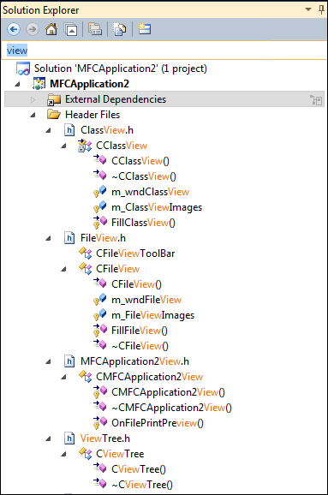Select the ~CMFCApplication2View() destructor item

click(x=171, y=408)
